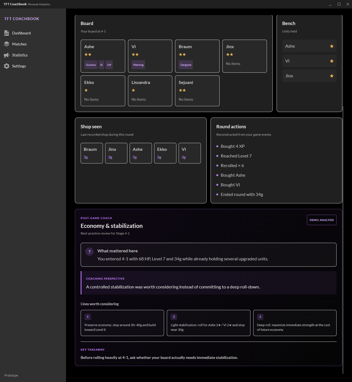Click the star icon on bench Jinx
This screenshot has height=382, width=352.
(332, 76)
